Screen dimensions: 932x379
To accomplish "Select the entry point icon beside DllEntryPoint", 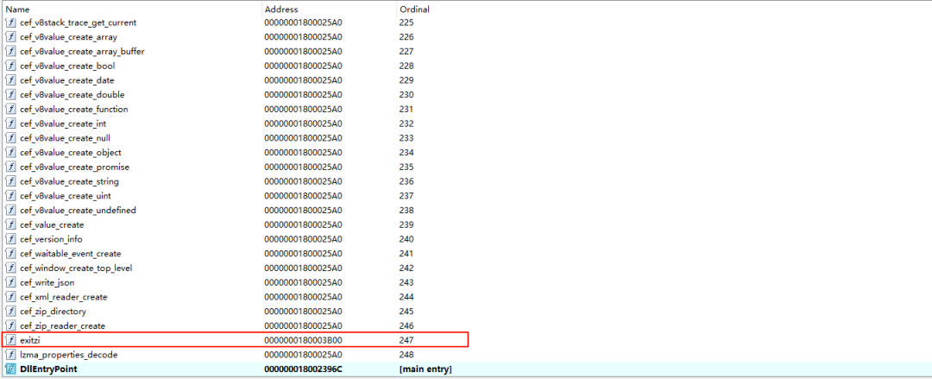I will click(10, 369).
